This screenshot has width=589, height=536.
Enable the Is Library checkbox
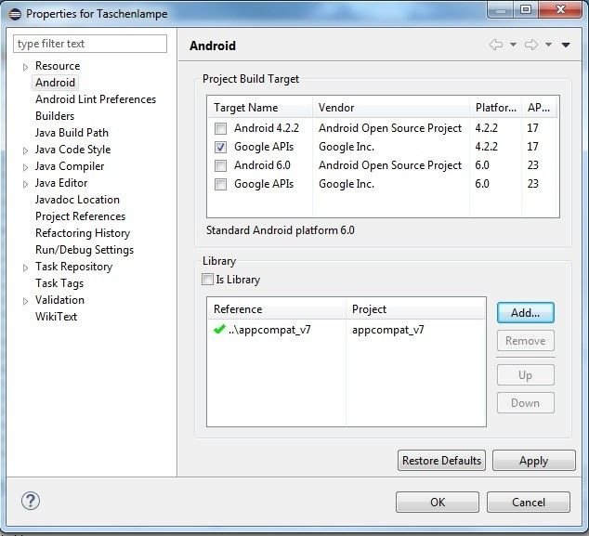pos(207,279)
